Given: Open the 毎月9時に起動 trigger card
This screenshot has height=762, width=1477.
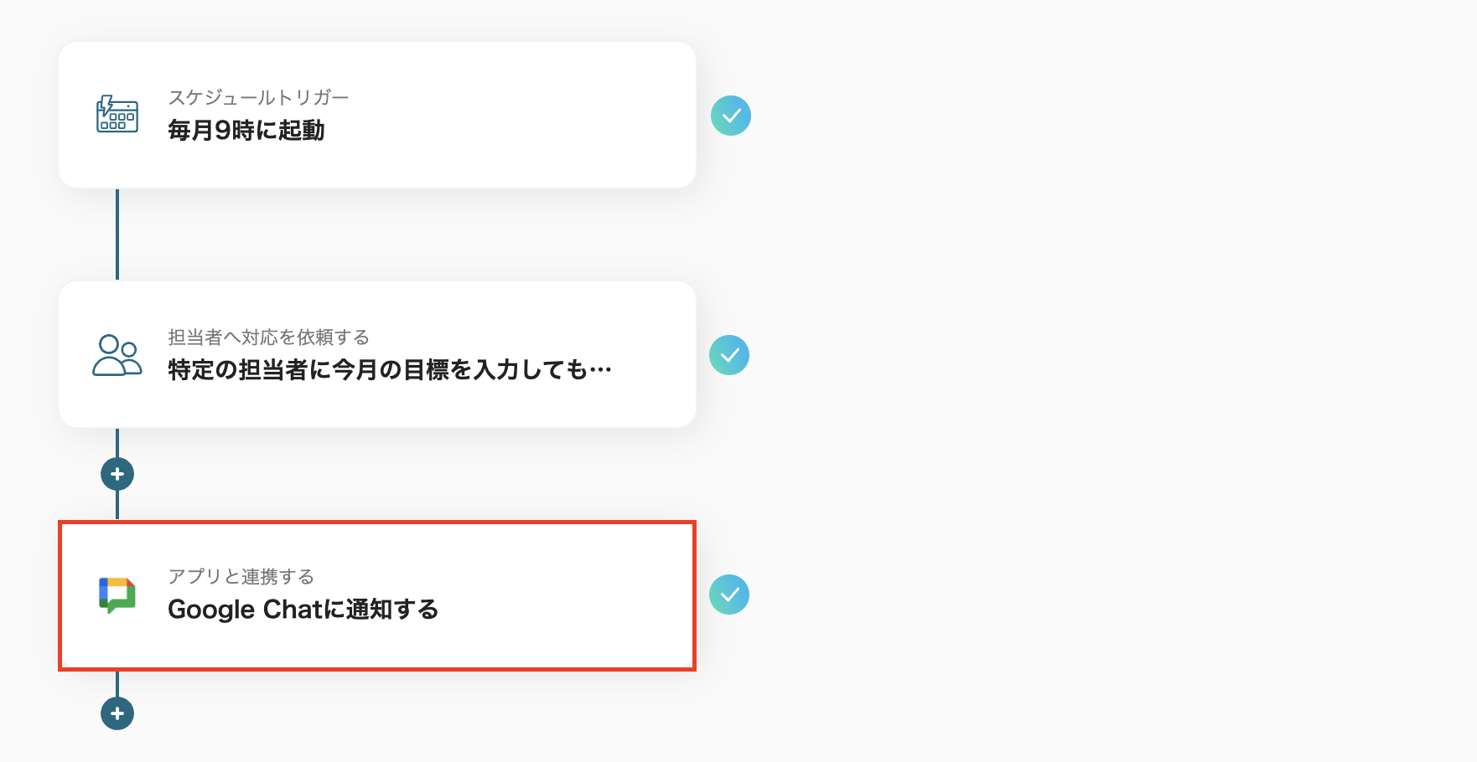Looking at the screenshot, I should tap(376, 116).
